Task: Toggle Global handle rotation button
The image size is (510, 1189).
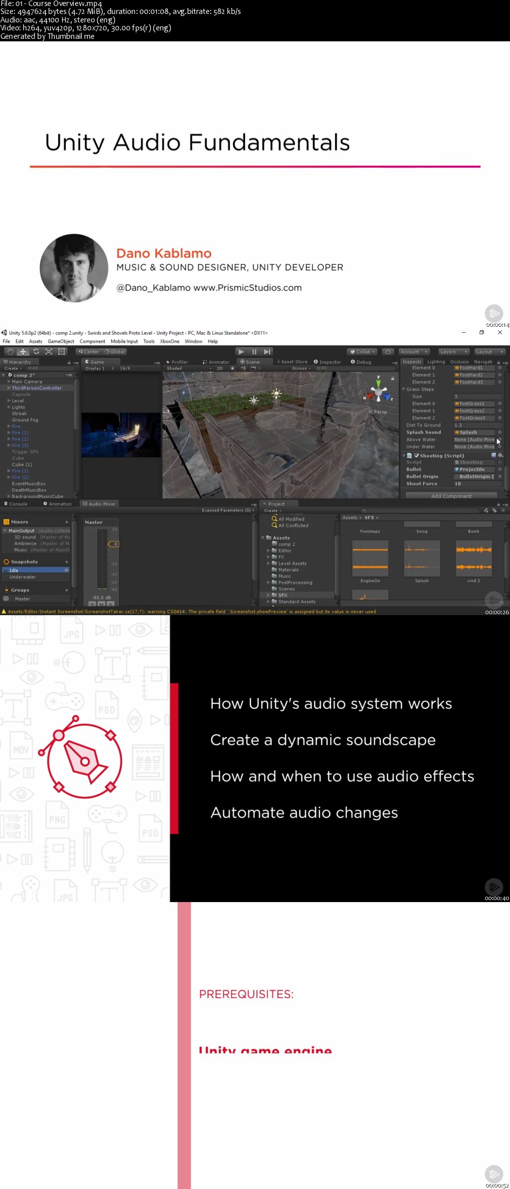Action: click(115, 352)
